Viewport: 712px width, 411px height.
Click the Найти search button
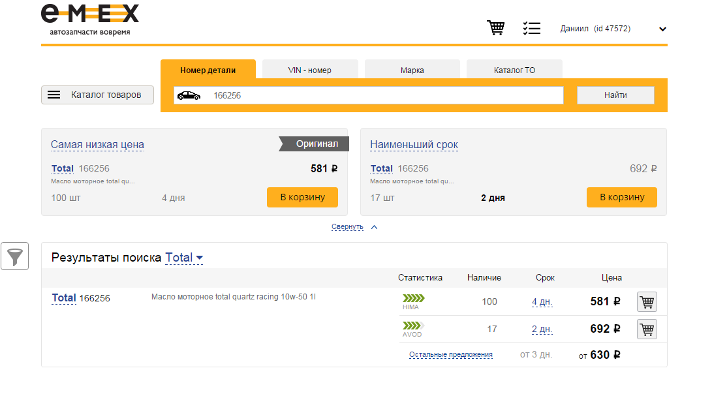coord(615,95)
